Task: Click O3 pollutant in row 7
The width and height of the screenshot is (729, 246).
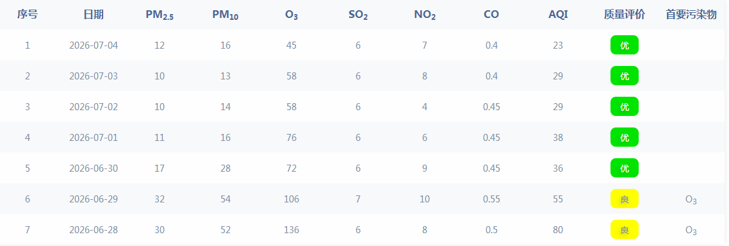Action: [691, 231]
